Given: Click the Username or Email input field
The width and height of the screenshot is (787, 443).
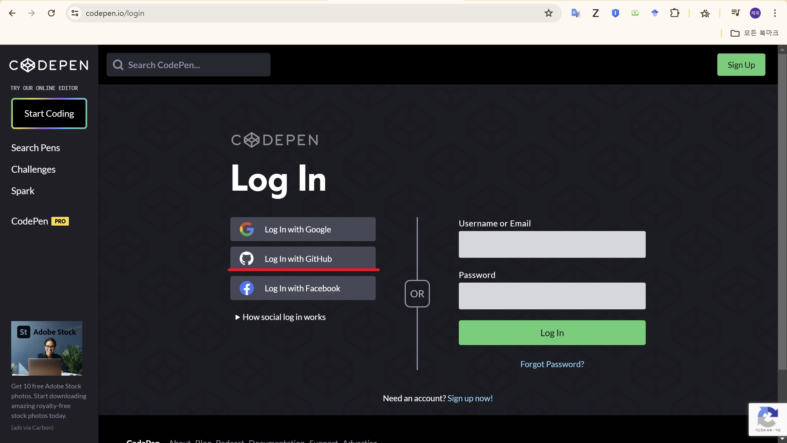Looking at the screenshot, I should pyautogui.click(x=551, y=244).
